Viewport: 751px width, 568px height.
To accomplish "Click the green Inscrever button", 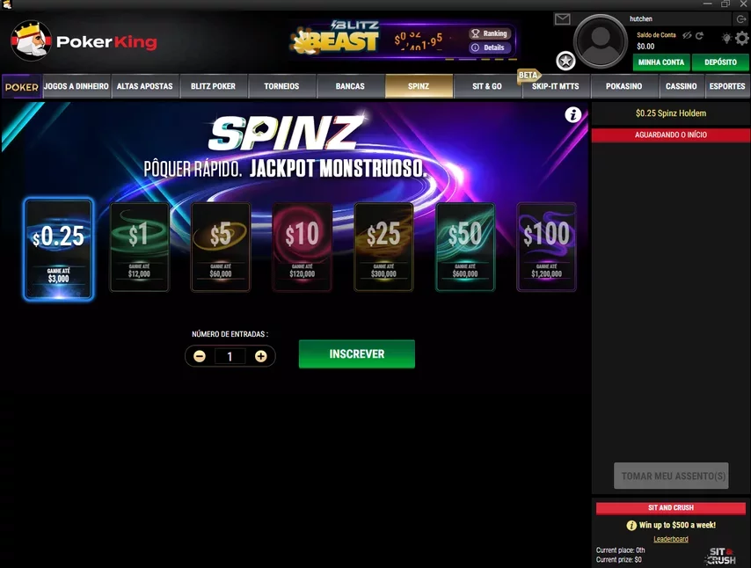I will 357,354.
